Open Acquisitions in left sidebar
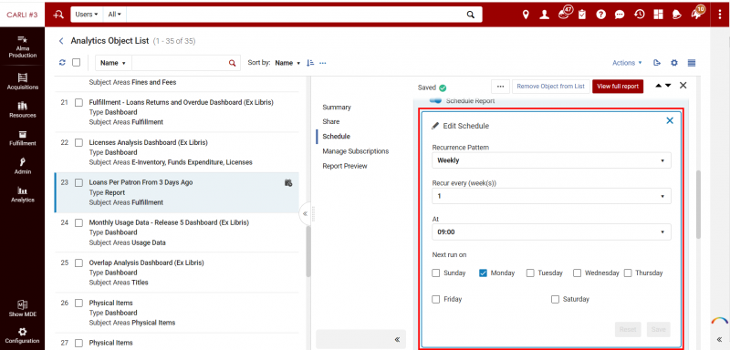730x350 pixels. pyautogui.click(x=22, y=81)
